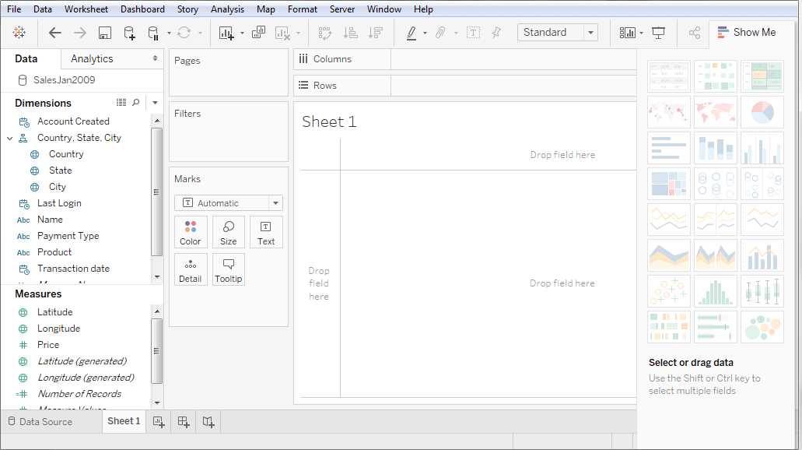The height and width of the screenshot is (450, 802).
Task: Click Measures list scroll up arrow
Action: tap(157, 311)
